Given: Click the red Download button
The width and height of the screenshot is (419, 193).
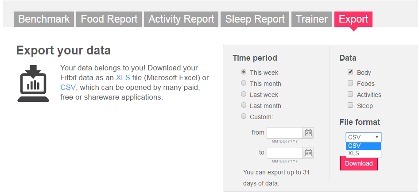Looking at the screenshot, I should (x=359, y=163).
